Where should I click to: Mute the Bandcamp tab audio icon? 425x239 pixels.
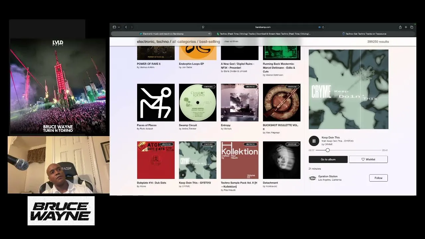pyautogui.click(x=209, y=34)
